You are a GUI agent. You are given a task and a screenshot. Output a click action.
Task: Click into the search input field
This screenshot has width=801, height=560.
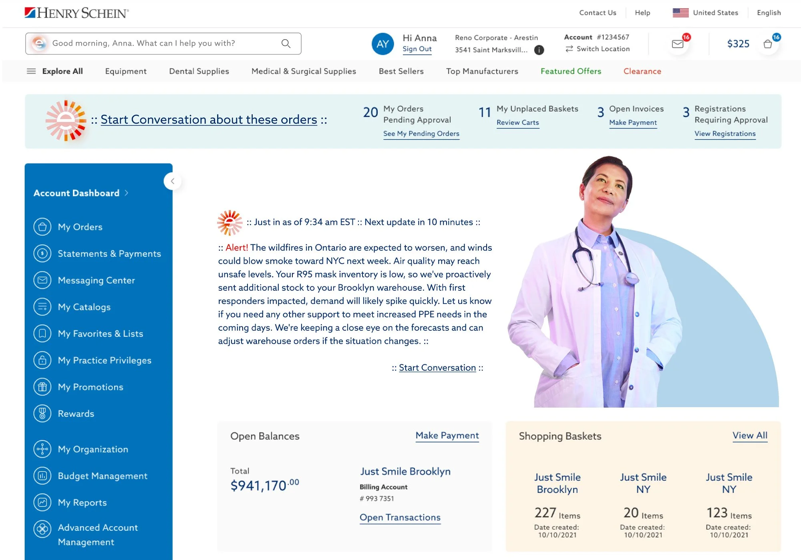pyautogui.click(x=163, y=44)
